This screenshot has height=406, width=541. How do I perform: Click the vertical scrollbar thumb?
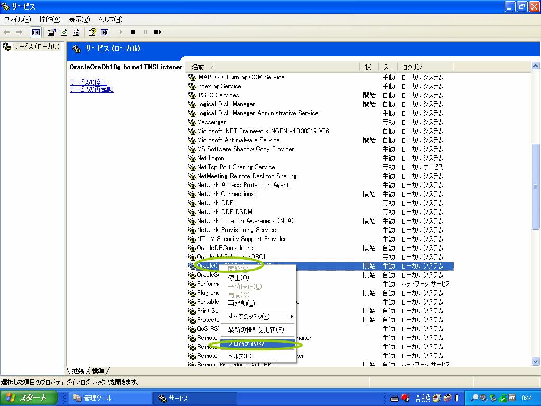[536, 187]
